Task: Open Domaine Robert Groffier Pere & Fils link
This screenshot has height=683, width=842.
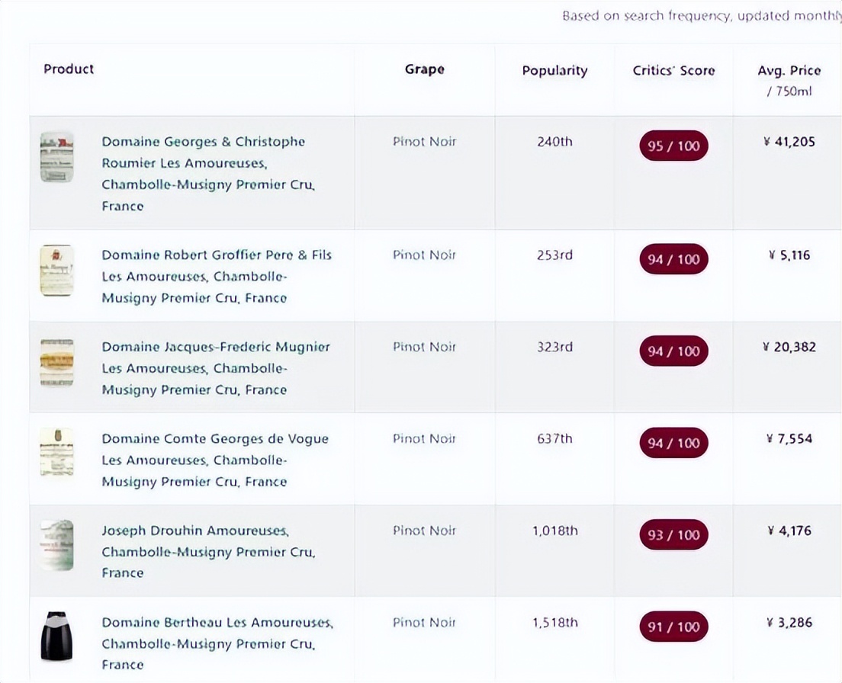Action: point(217,255)
